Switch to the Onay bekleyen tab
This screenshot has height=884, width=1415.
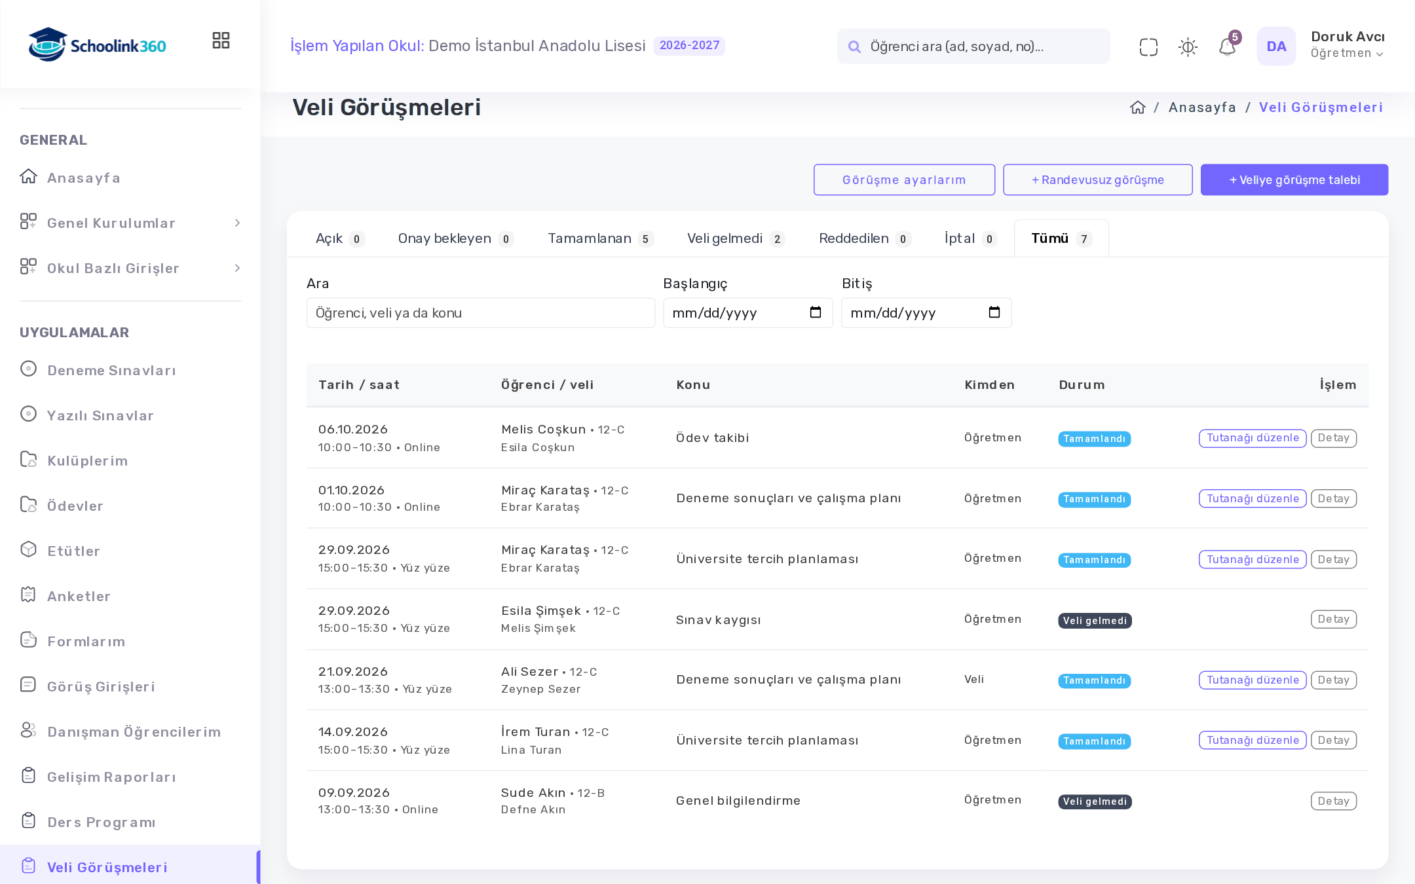(455, 238)
